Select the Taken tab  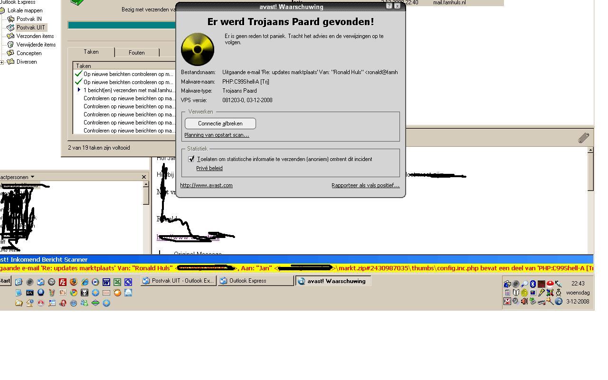tap(91, 52)
